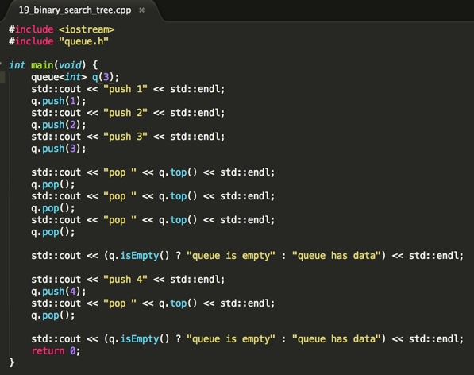Click the cout "push 4" line
The height and width of the screenshot is (375, 474).
(128, 280)
